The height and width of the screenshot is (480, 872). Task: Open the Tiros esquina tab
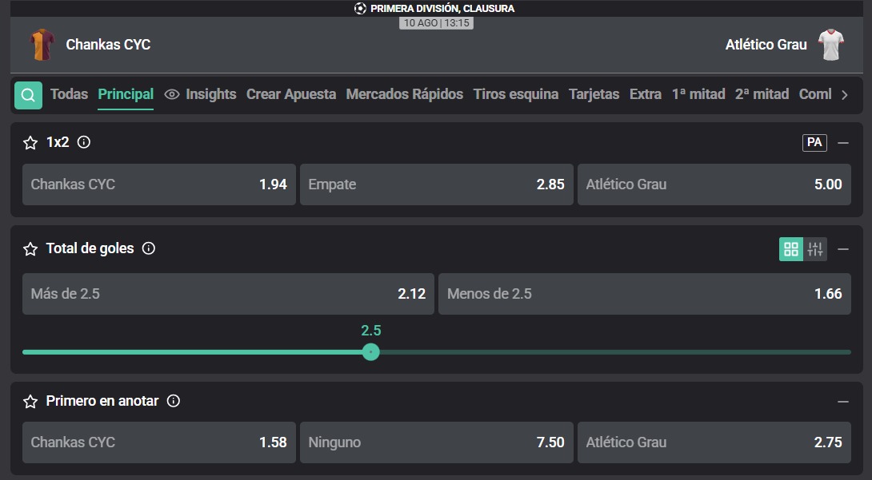[515, 94]
